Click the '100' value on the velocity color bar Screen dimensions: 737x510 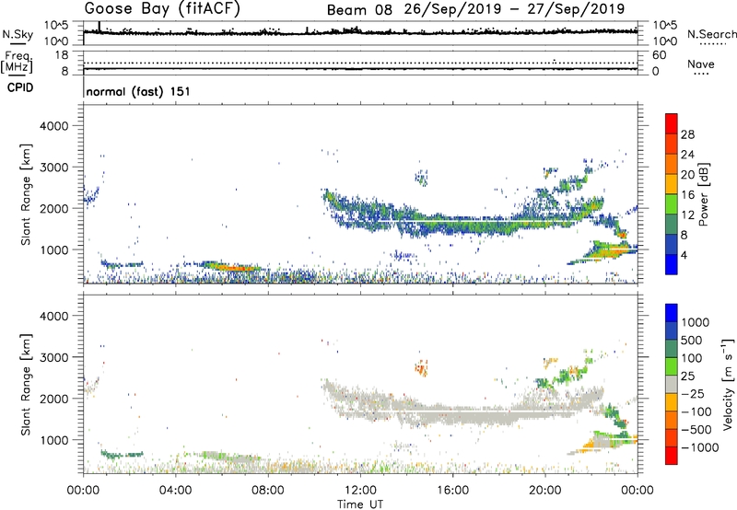pyautogui.click(x=692, y=358)
